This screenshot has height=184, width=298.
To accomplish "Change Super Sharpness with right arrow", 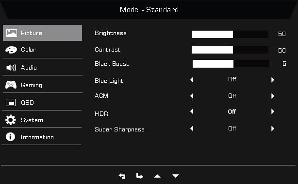I will click(273, 129).
